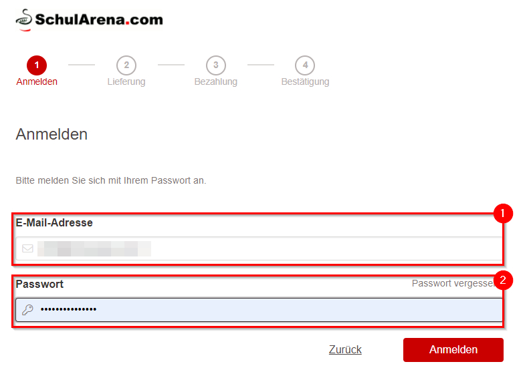Screen dimensions: 527x372
Task: Click the key icon in password field
Action: [28, 310]
